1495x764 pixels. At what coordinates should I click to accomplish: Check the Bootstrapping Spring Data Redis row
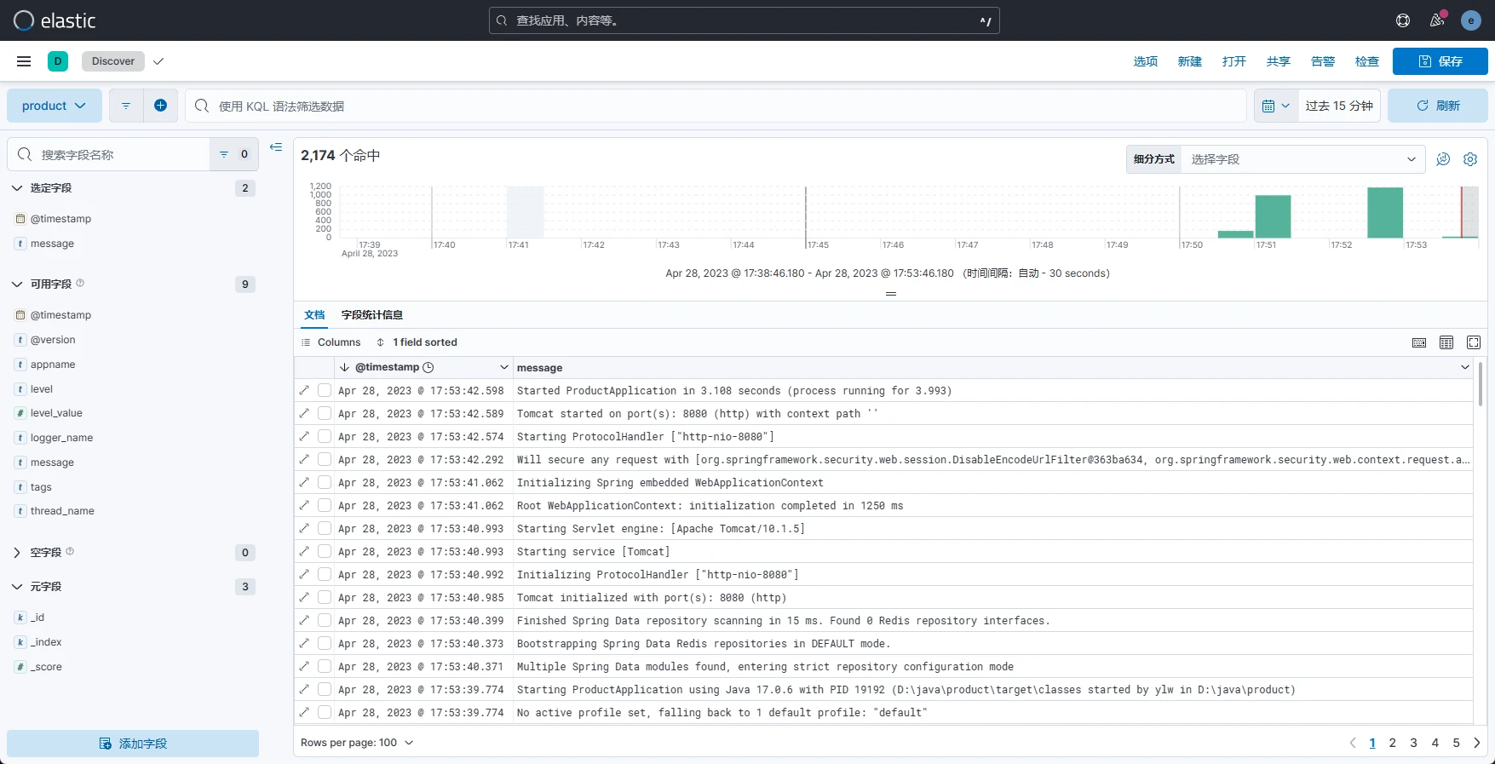tap(325, 643)
